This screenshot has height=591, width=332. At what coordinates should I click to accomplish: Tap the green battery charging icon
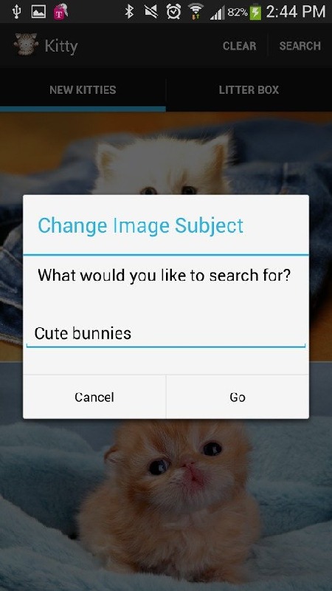(255, 13)
